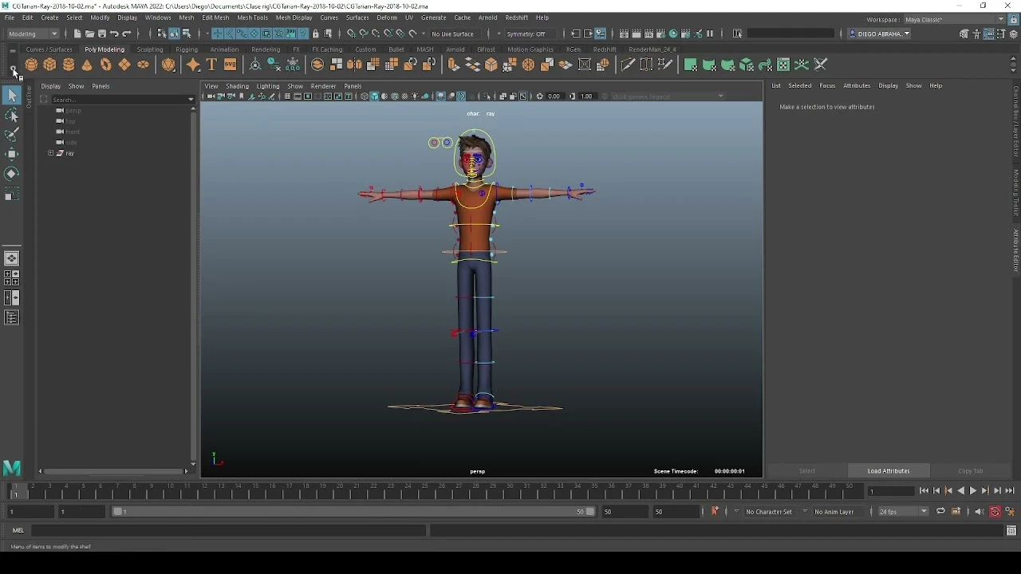Open the 24 fps frame rate dropdown
The height and width of the screenshot is (574, 1021).
pos(903,512)
